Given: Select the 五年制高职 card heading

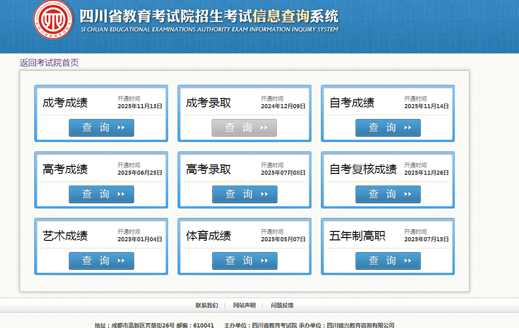Looking at the screenshot, I should (357, 236).
